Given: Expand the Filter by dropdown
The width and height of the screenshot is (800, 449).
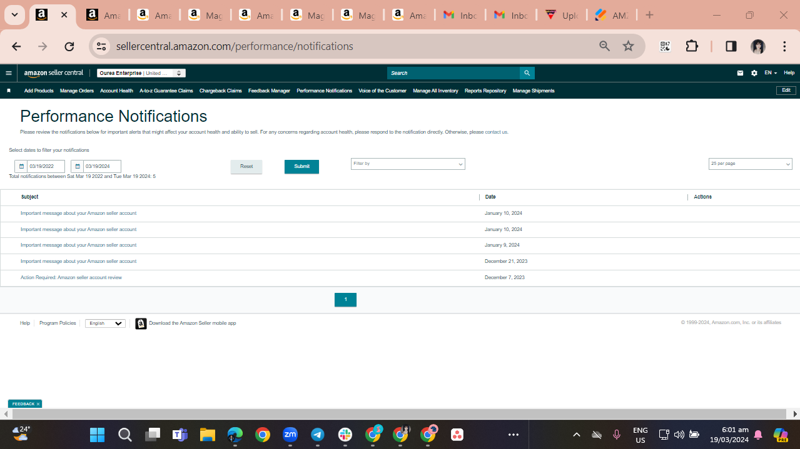Looking at the screenshot, I should (408, 164).
